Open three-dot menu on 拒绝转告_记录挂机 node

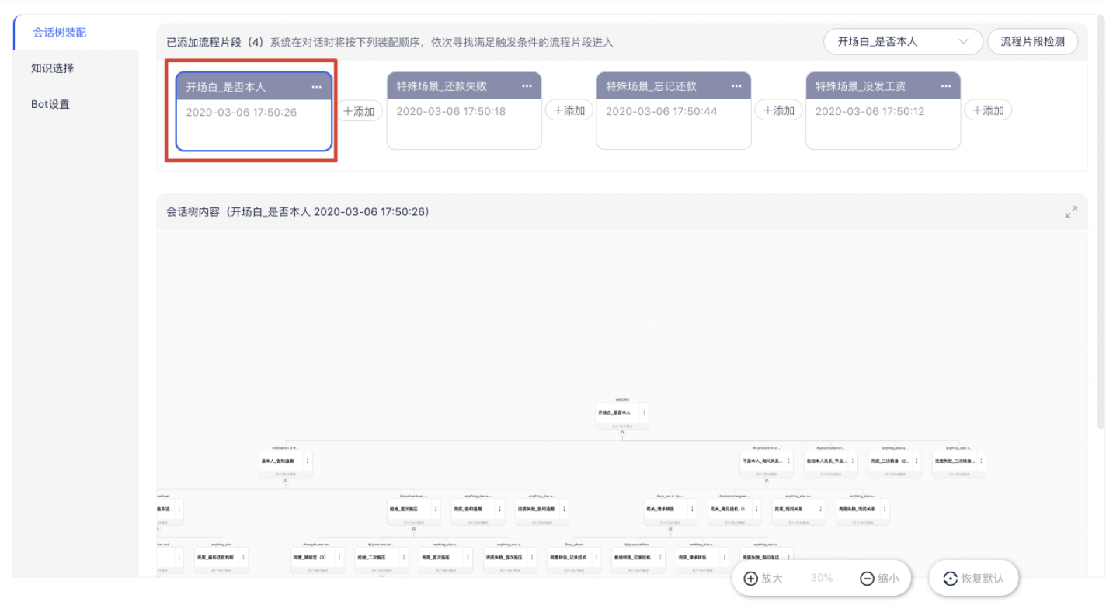[660, 558]
